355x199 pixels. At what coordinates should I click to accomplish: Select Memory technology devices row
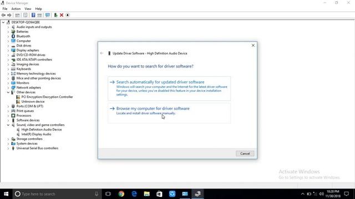36,74
